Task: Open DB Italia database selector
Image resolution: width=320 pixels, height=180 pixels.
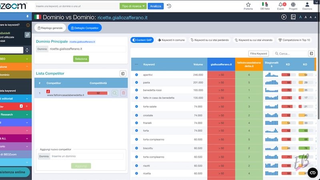Action: click(265, 6)
